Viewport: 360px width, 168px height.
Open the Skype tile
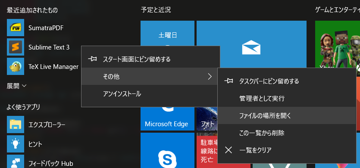[x=167, y=150]
